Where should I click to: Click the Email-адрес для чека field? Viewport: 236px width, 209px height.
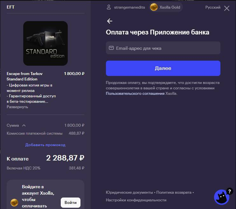coord(163,48)
